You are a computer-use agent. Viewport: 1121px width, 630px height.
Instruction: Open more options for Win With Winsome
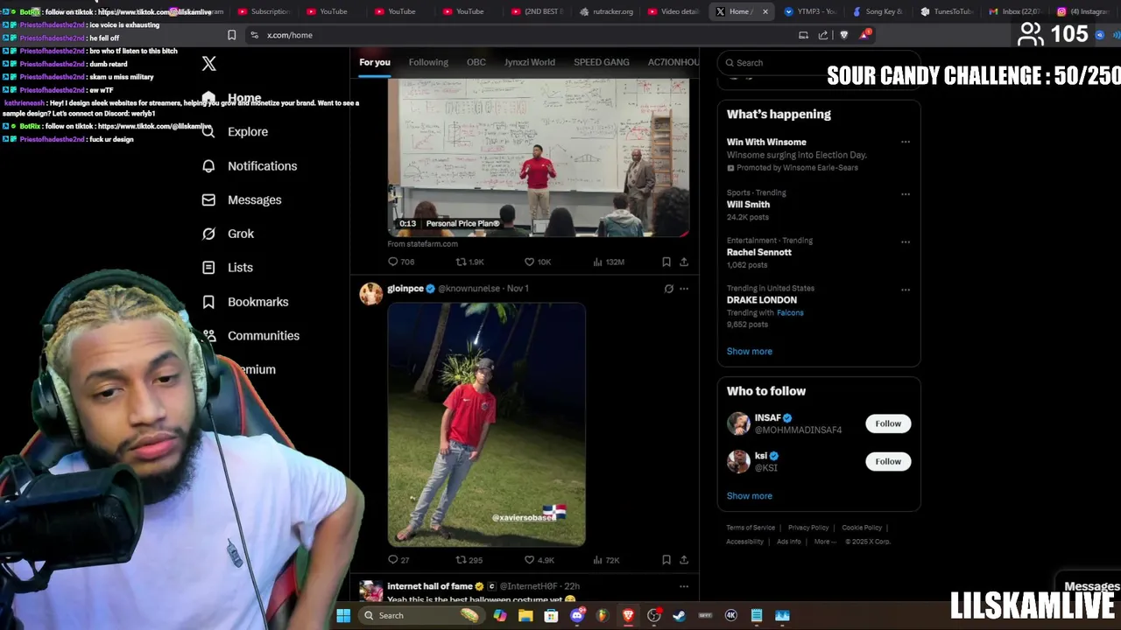point(906,142)
